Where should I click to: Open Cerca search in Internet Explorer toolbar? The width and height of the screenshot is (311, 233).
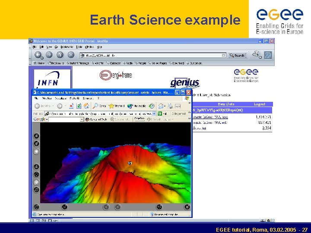(100, 106)
